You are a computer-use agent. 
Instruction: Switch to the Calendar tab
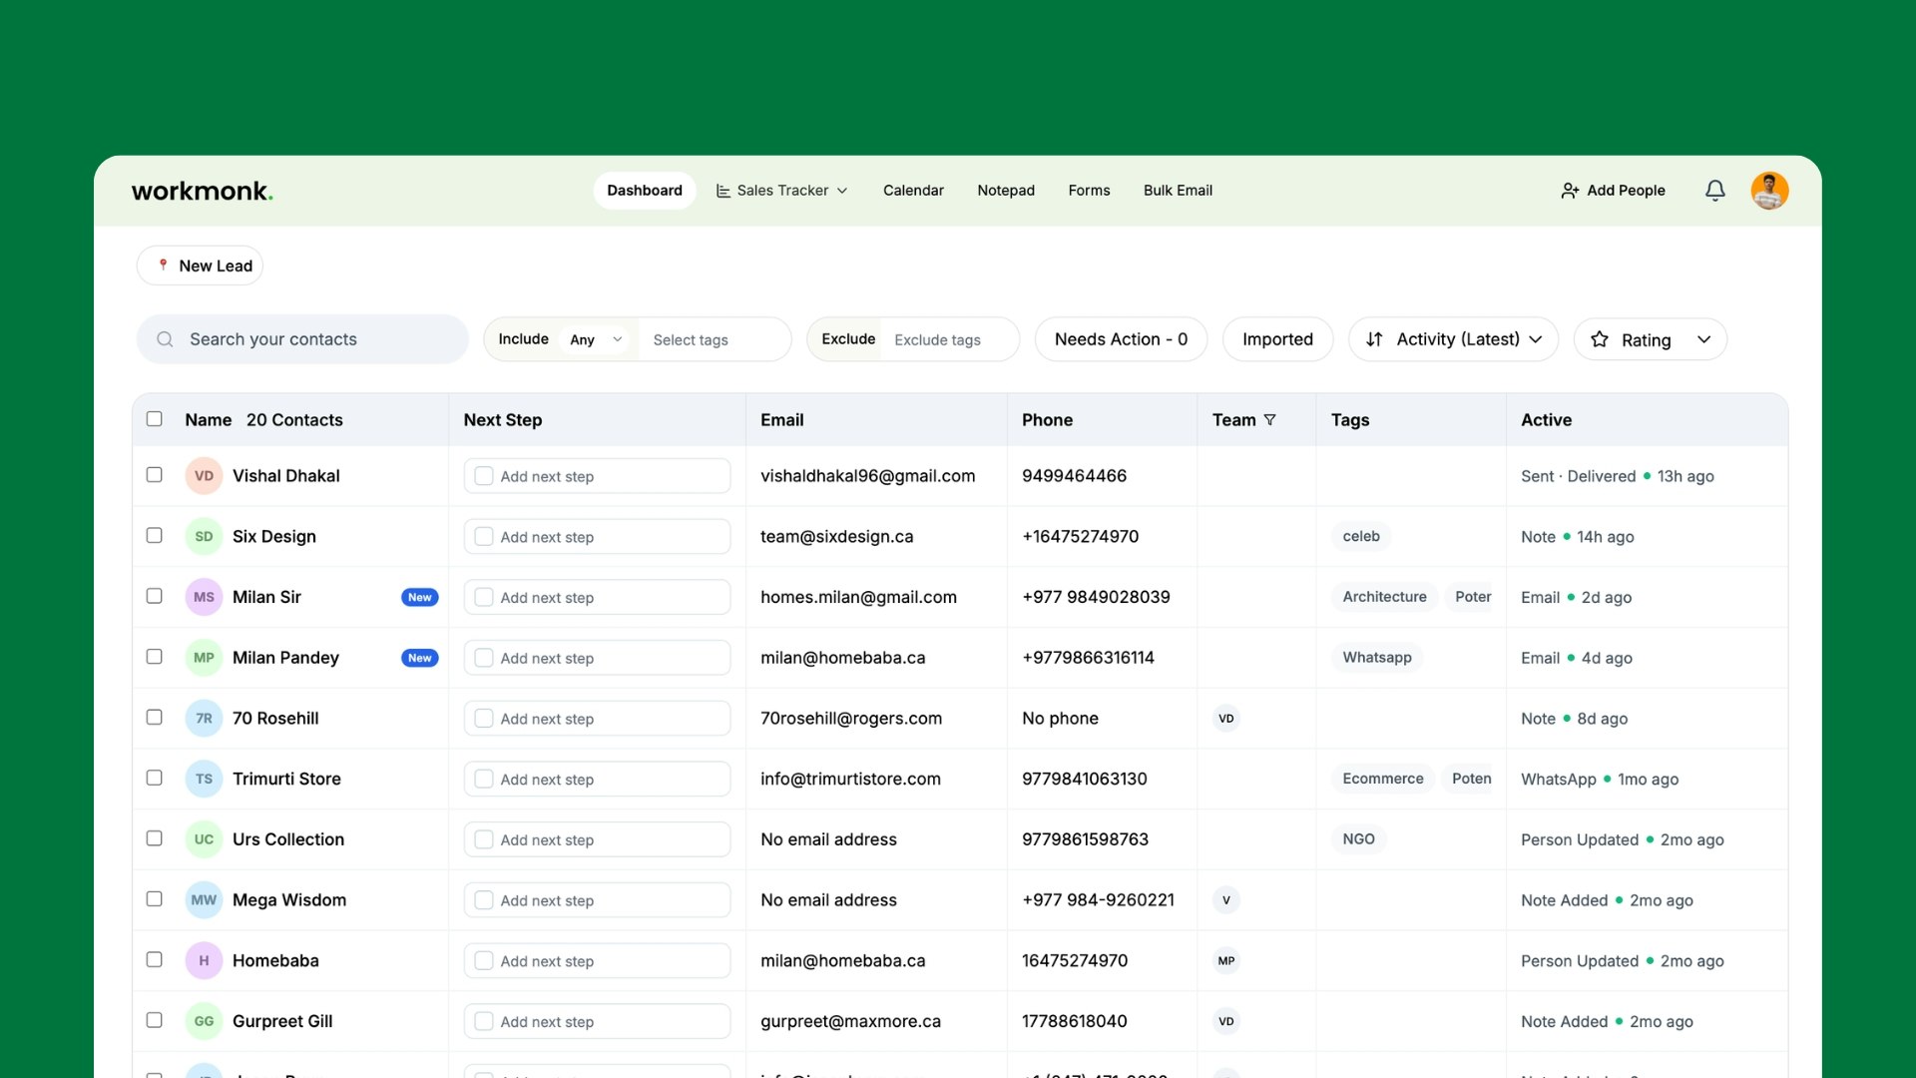pyautogui.click(x=913, y=191)
